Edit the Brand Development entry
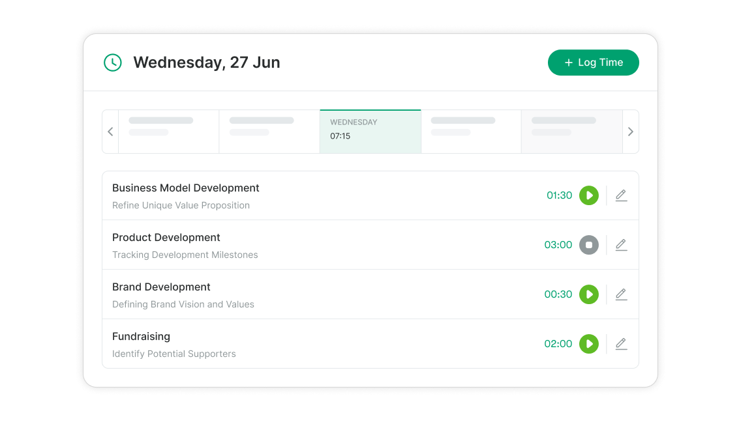Image resolution: width=741 pixels, height=422 pixels. click(x=621, y=294)
